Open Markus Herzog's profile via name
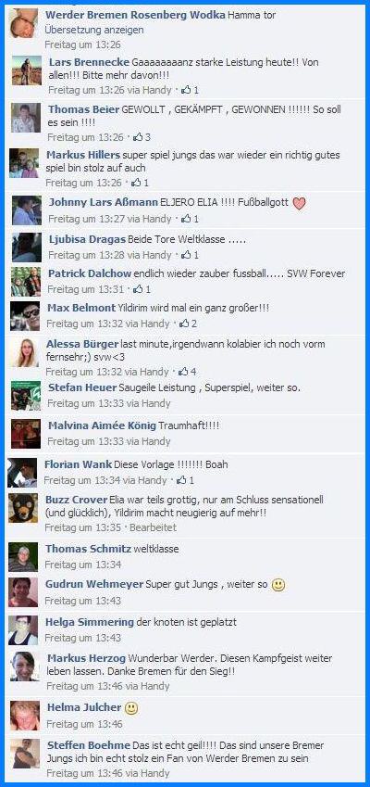This screenshot has height=787, width=370. pos(87,657)
